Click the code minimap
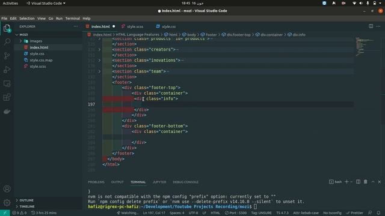385x216 pixels. click(x=365, y=47)
